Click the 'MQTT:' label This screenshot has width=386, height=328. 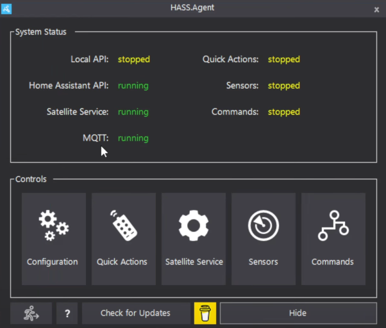[96, 138]
